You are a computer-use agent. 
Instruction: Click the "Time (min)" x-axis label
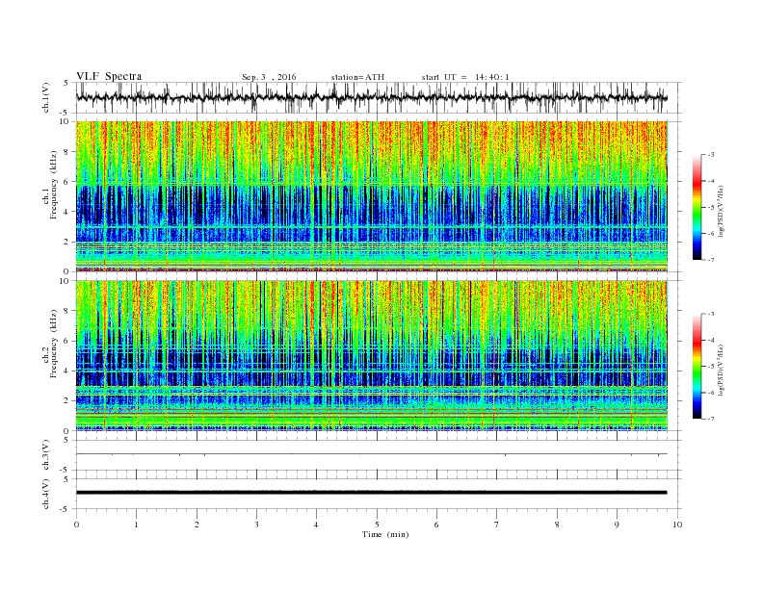385,534
